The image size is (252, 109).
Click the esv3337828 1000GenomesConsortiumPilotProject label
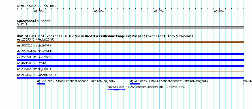tap(146, 87)
